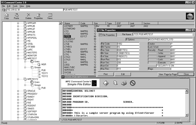Screen dimensions: 196x125
Task: Click the MPE Simple File Editor logo image
Action: 94,83
